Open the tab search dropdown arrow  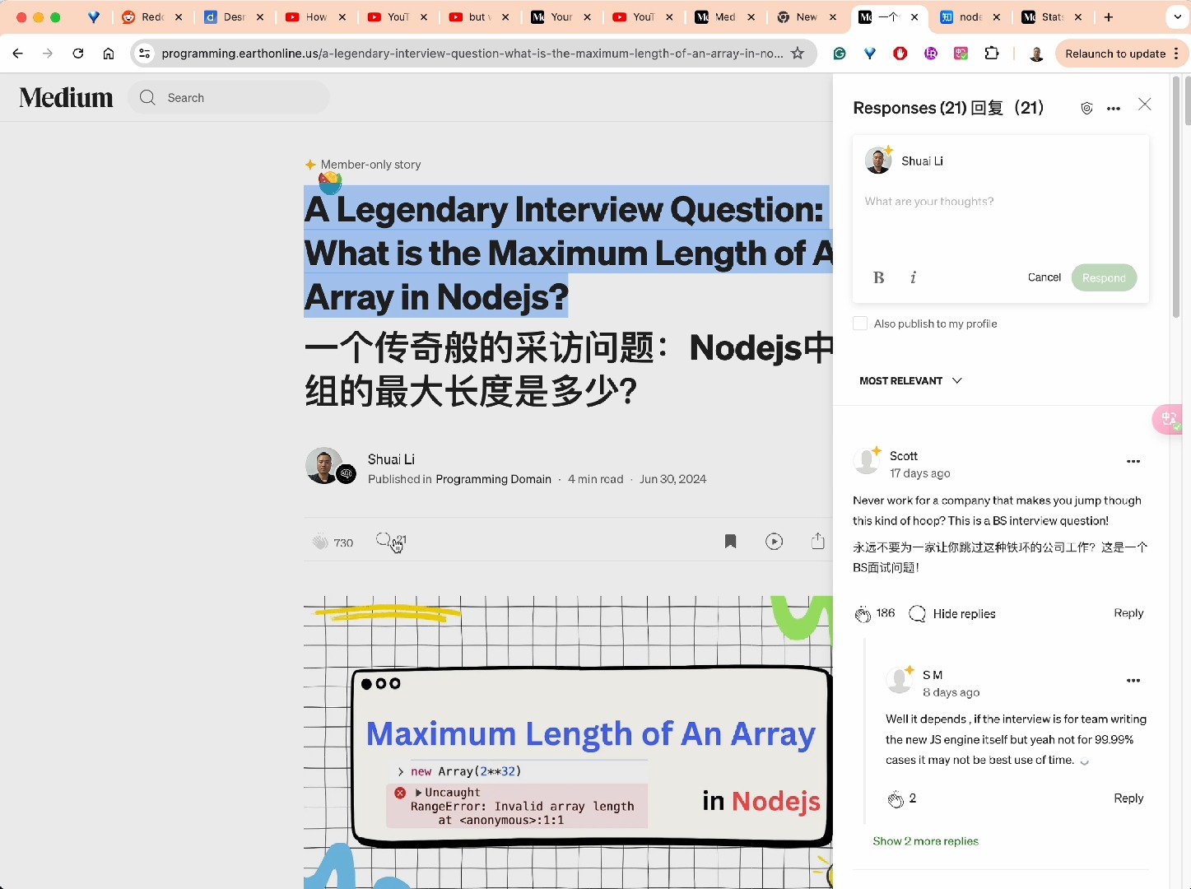(1176, 16)
